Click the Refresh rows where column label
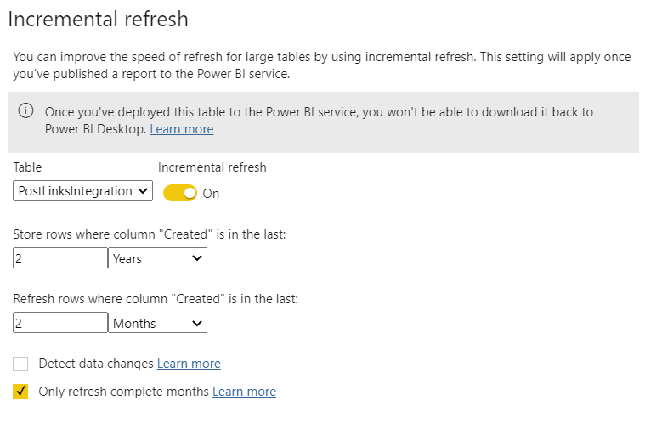This screenshot has height=429, width=645. 156,298
